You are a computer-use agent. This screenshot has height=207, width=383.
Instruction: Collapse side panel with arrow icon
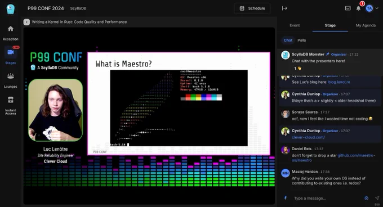[x=284, y=8]
